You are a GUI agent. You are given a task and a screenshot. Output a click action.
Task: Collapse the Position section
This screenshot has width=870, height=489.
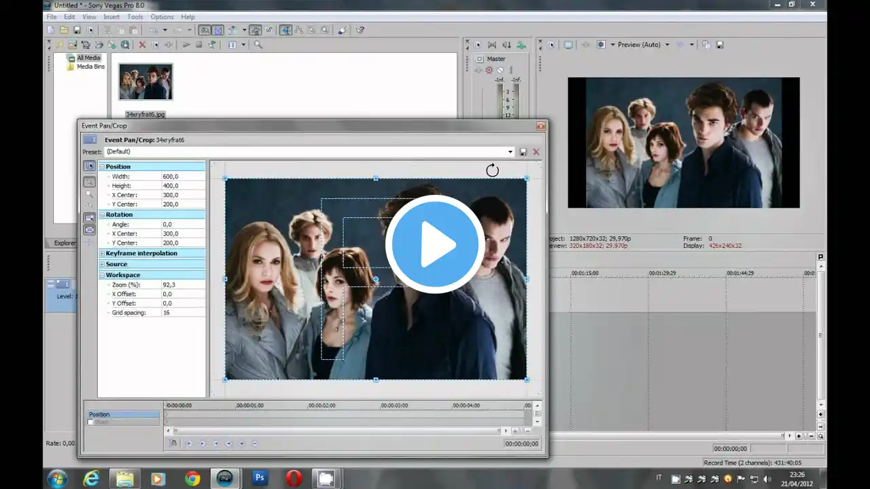(x=102, y=166)
